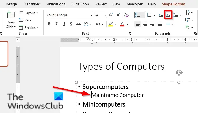The height and width of the screenshot is (113, 198).
Task: Click the Add or Remove Columns icon
Action: (x=168, y=24)
